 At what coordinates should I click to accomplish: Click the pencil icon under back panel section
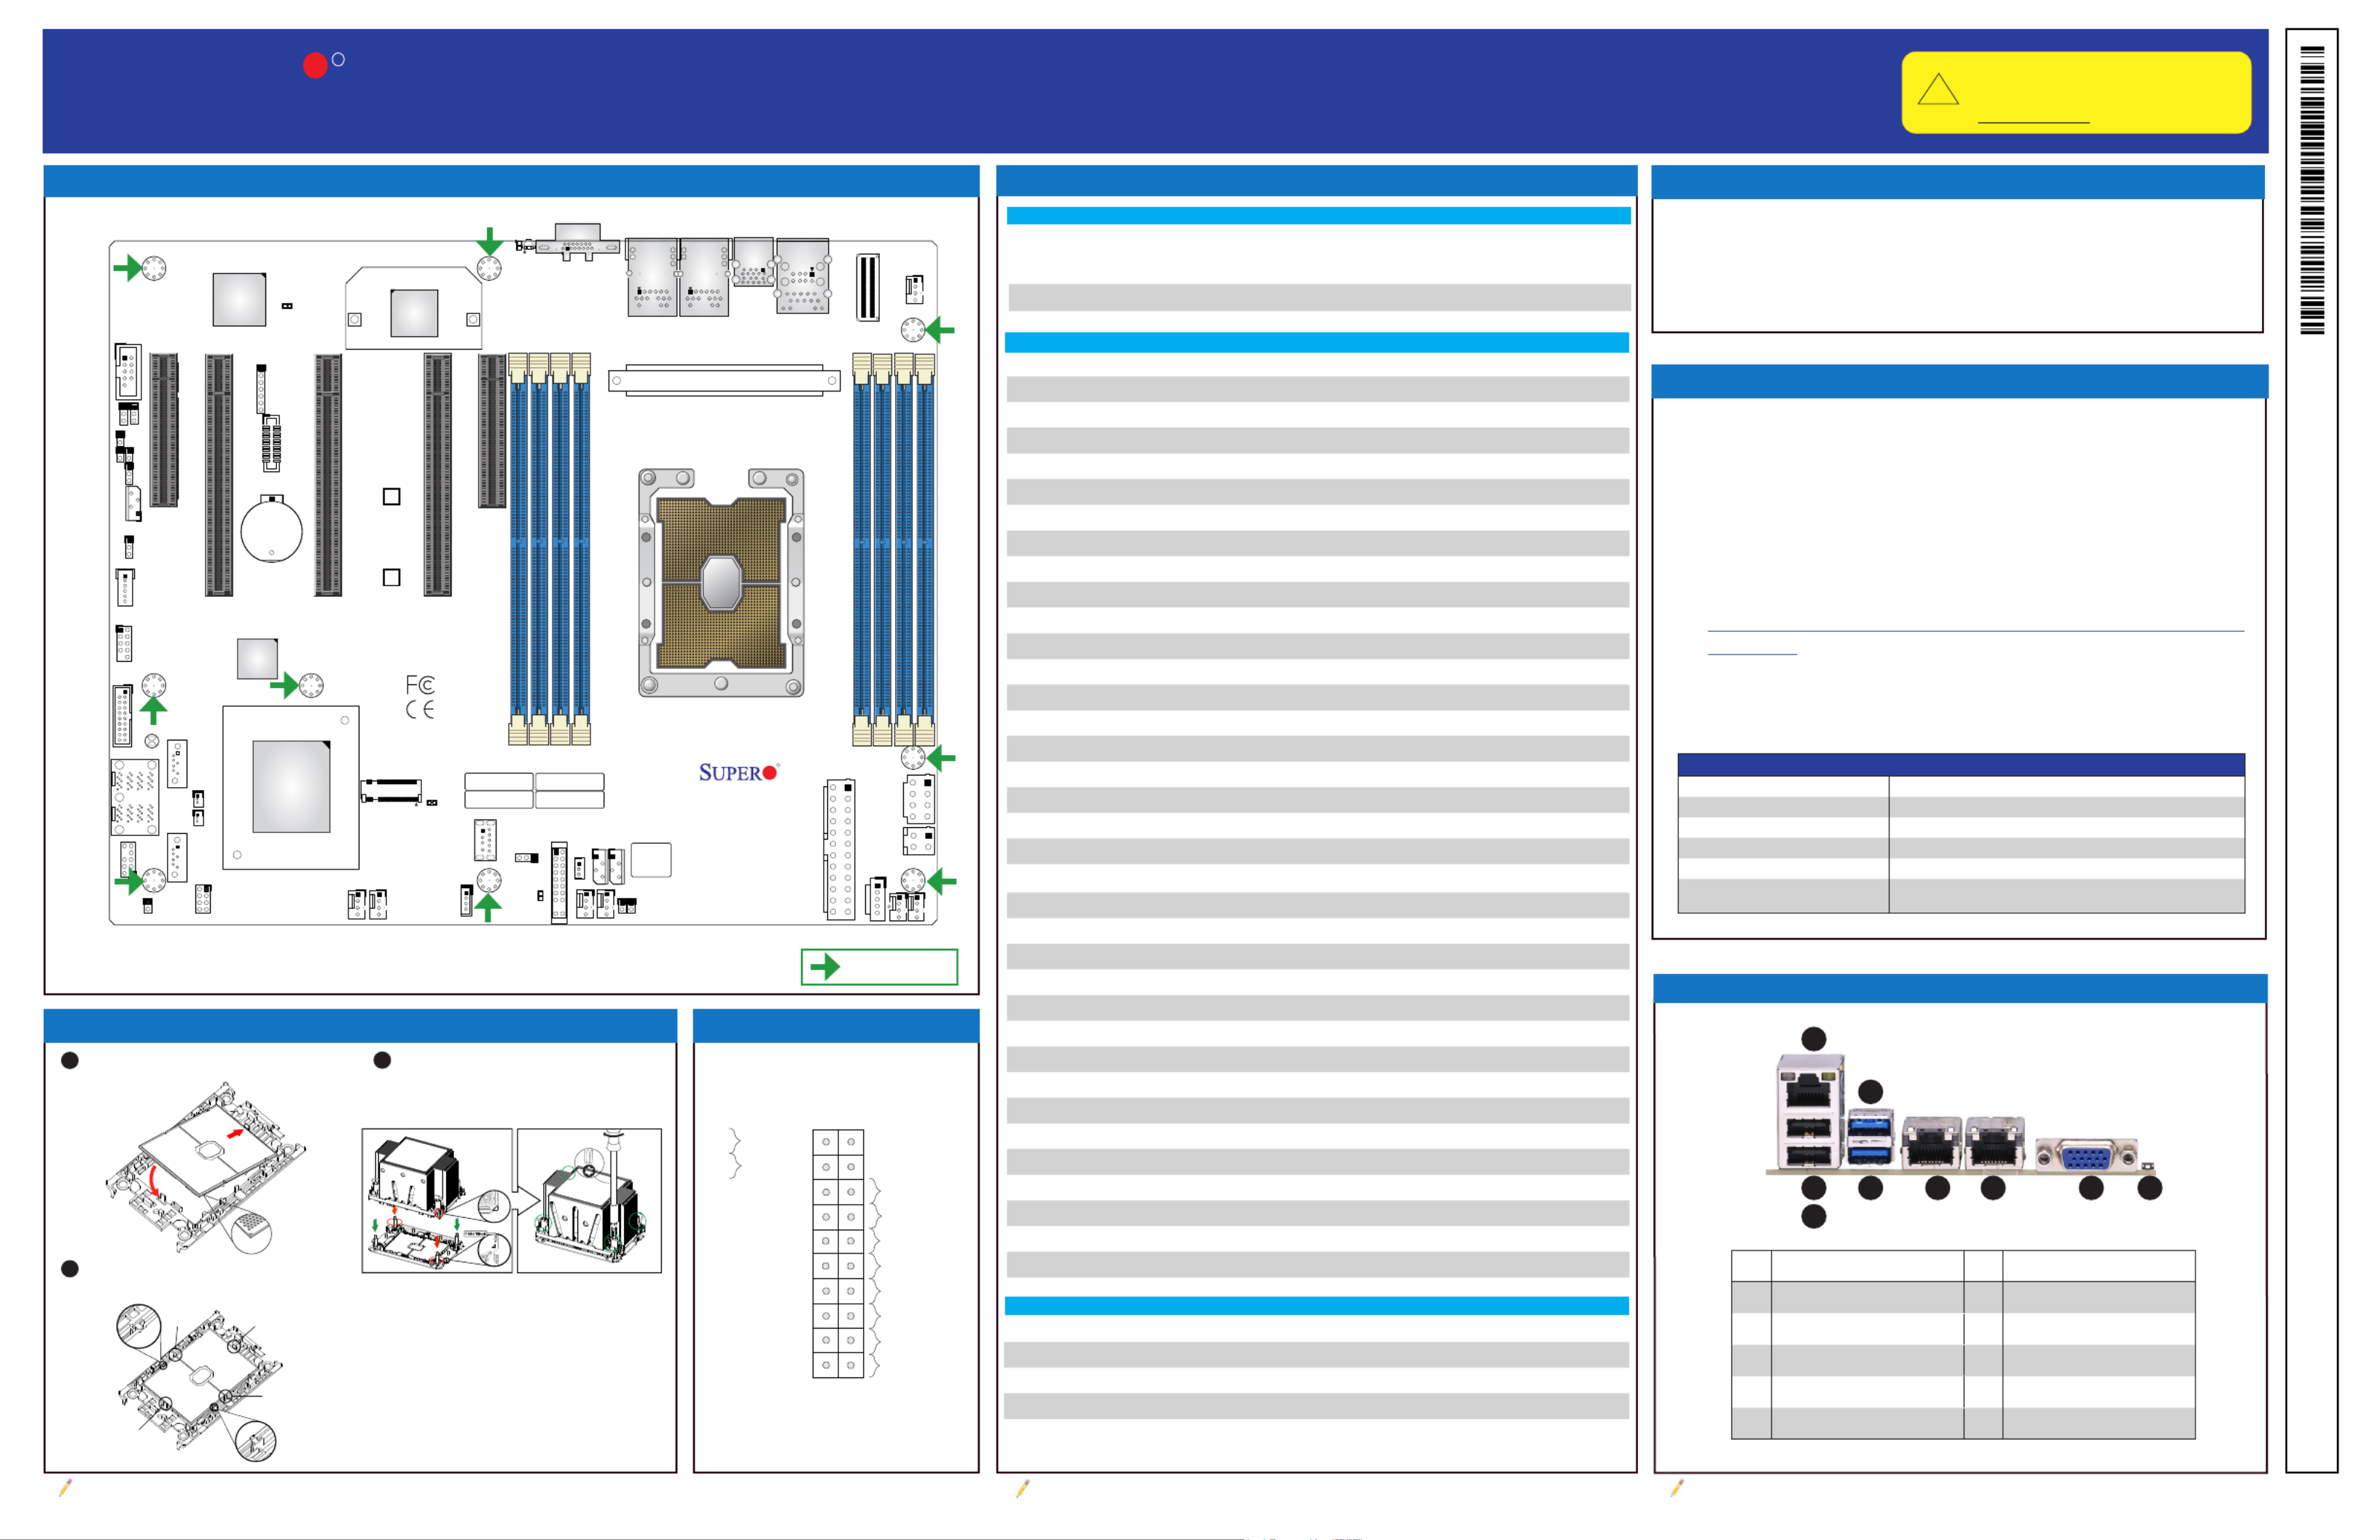click(1677, 1488)
